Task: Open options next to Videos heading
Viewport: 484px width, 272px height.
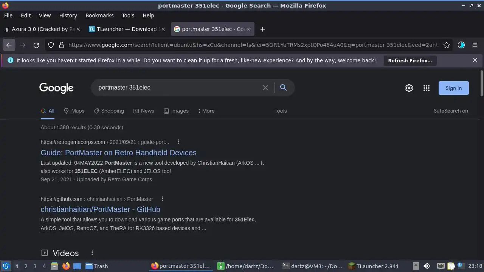Action: point(92,253)
